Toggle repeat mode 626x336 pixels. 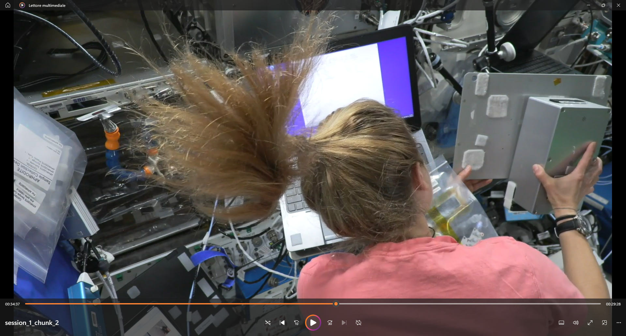pos(359,323)
